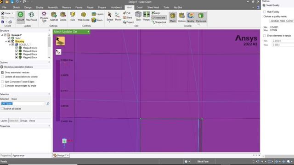Screen dimensions: 294x165
Task: Switch to the Workbench ribbon tab
Action: click(x=116, y=7)
